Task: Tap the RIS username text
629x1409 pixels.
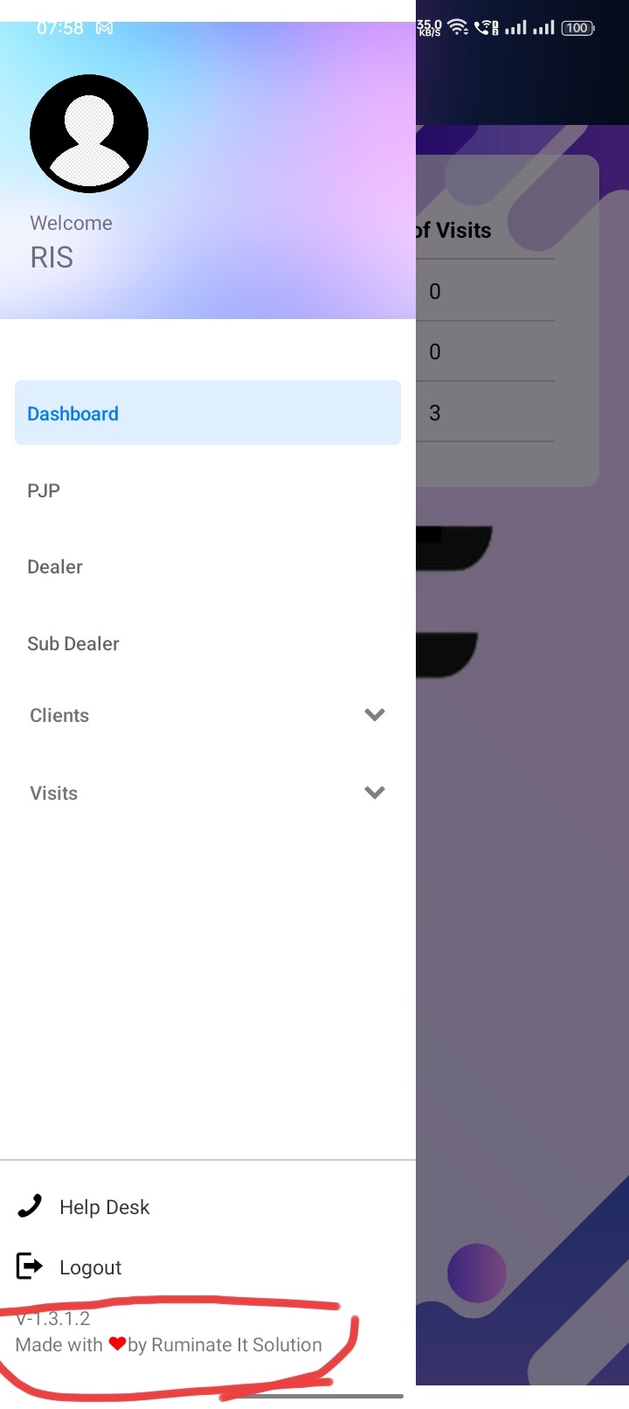Action: point(52,257)
